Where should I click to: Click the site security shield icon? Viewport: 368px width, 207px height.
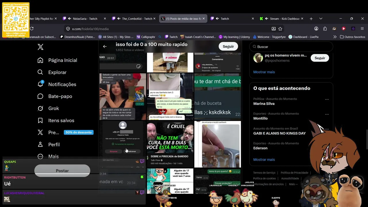pyautogui.click(x=68, y=29)
